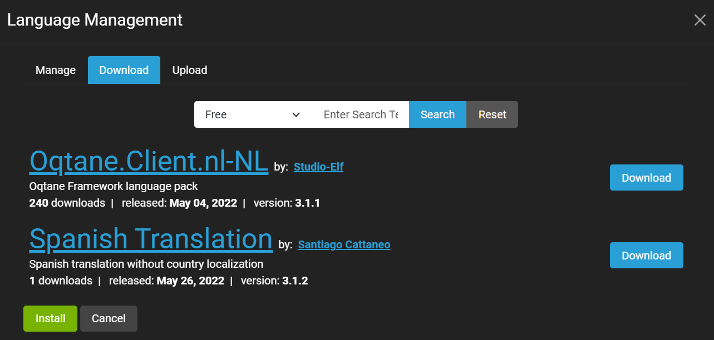
Task: Click the '1 downloads' count
Action: [61, 281]
